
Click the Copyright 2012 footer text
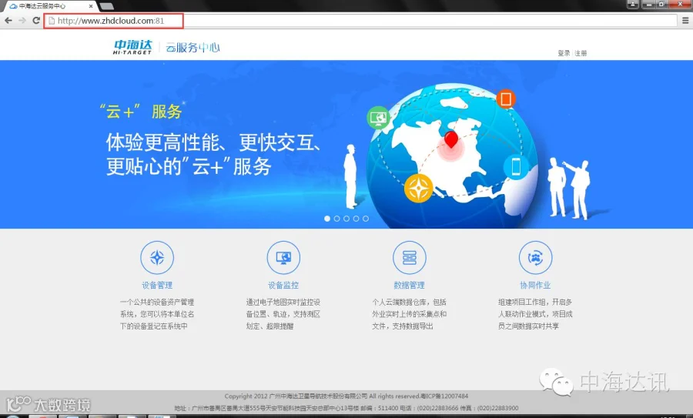[346, 396]
